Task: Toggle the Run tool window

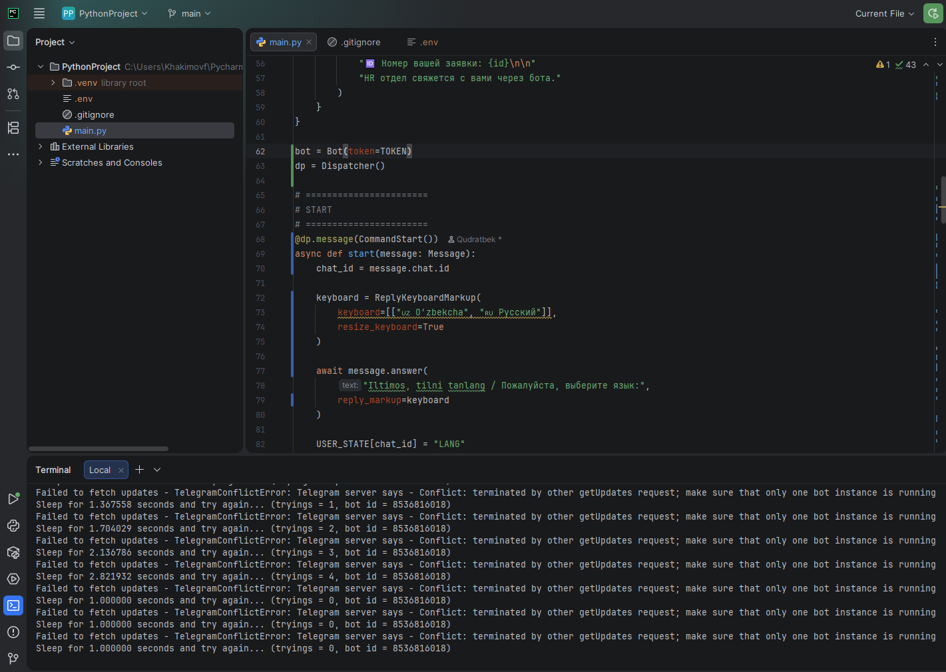Action: 13,499
